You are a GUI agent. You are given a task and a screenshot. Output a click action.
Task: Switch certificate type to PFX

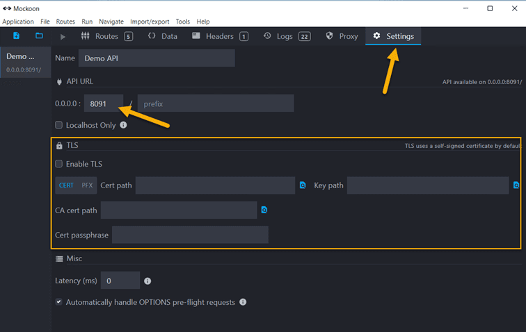pyautogui.click(x=87, y=185)
